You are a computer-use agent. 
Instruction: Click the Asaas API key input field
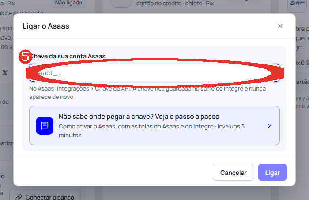coord(154,73)
